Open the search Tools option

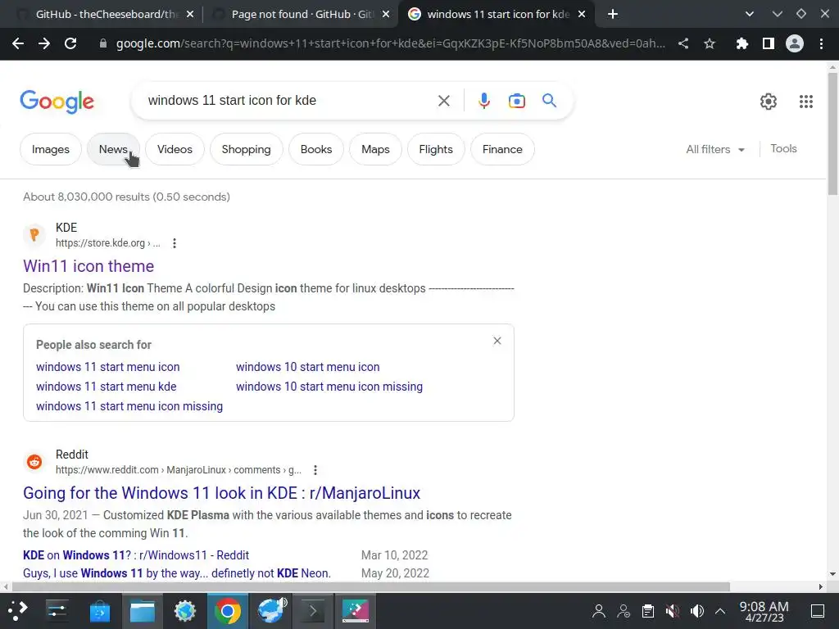point(783,149)
